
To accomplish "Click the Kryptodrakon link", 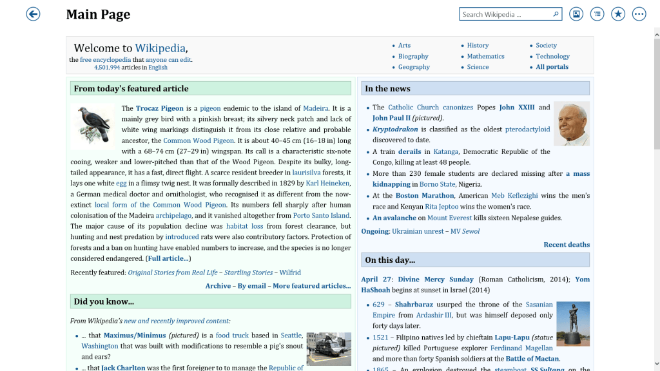I will point(395,129).
